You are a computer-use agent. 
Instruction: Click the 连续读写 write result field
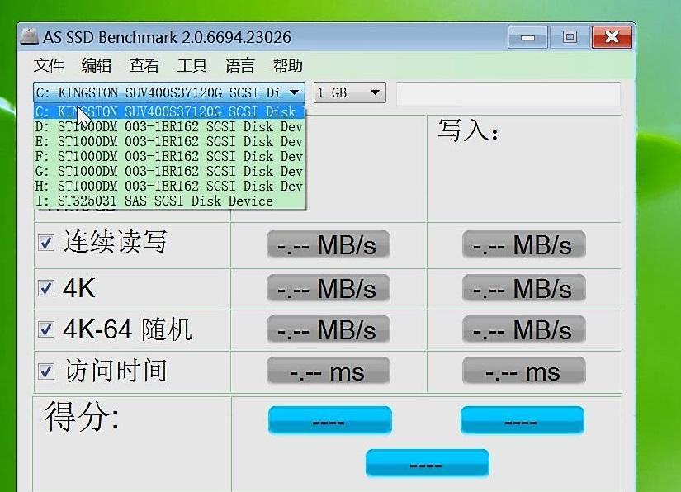524,245
